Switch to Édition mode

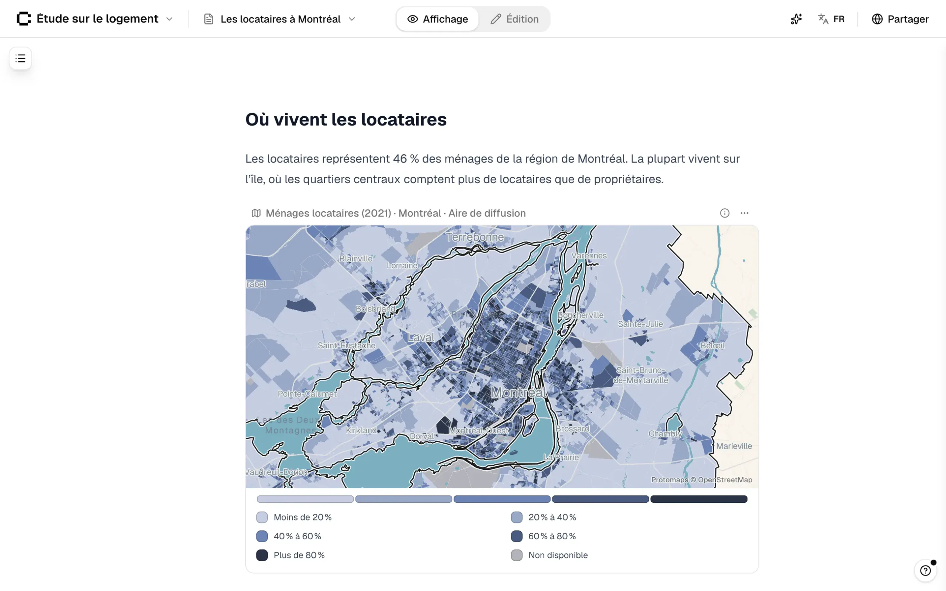coord(514,19)
